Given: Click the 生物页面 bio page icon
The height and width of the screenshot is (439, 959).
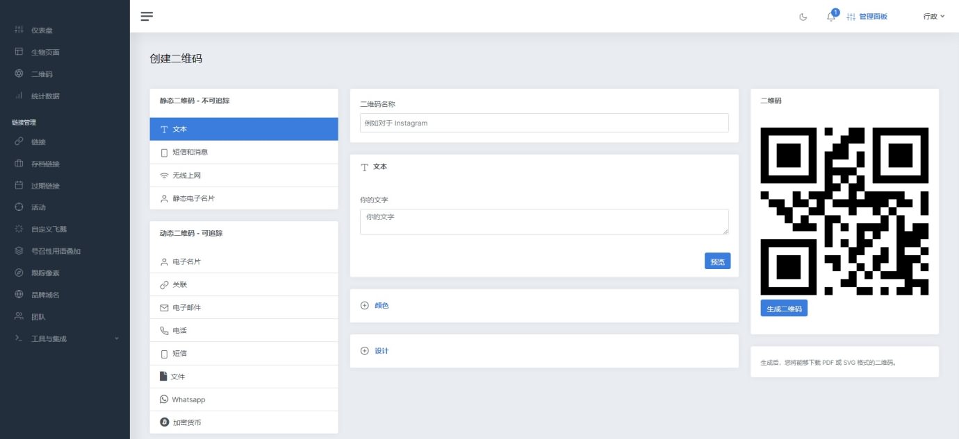Looking at the screenshot, I should (19, 52).
